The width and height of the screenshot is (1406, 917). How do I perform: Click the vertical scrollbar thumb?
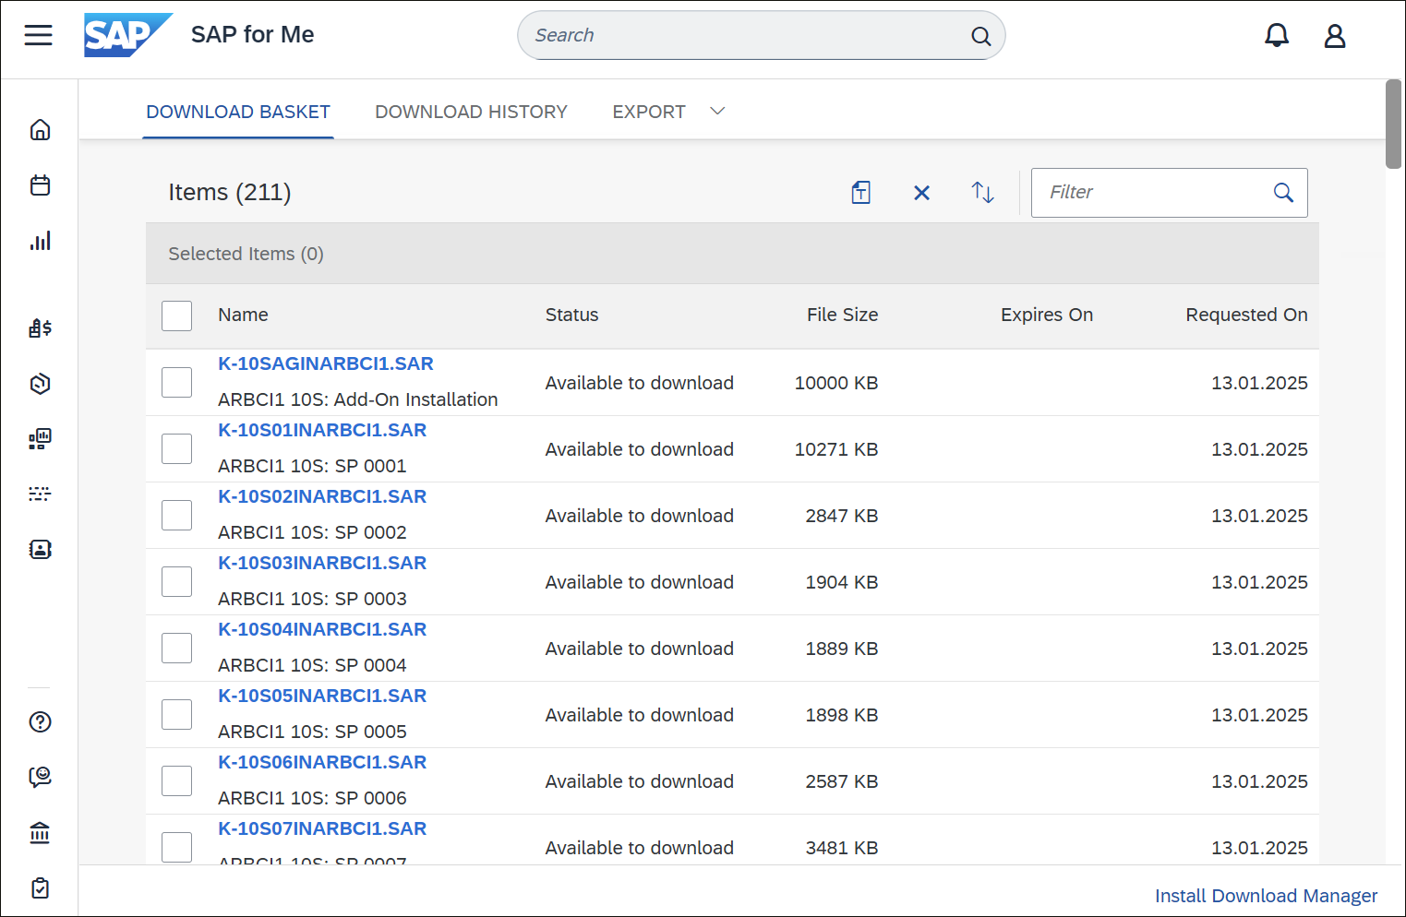[x=1394, y=124]
